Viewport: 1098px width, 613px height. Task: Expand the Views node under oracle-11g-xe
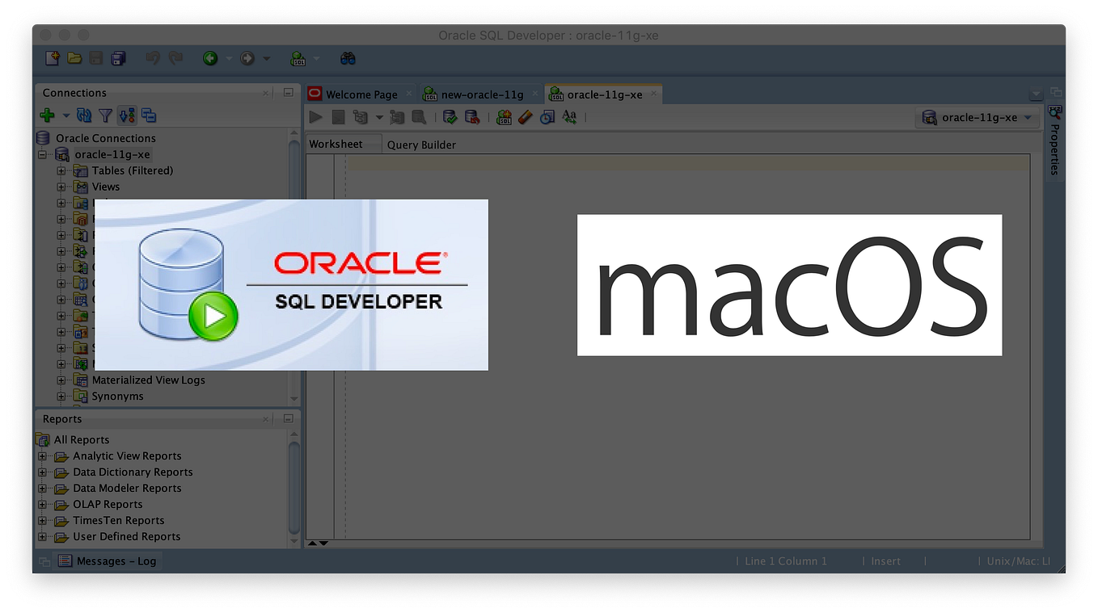click(62, 187)
